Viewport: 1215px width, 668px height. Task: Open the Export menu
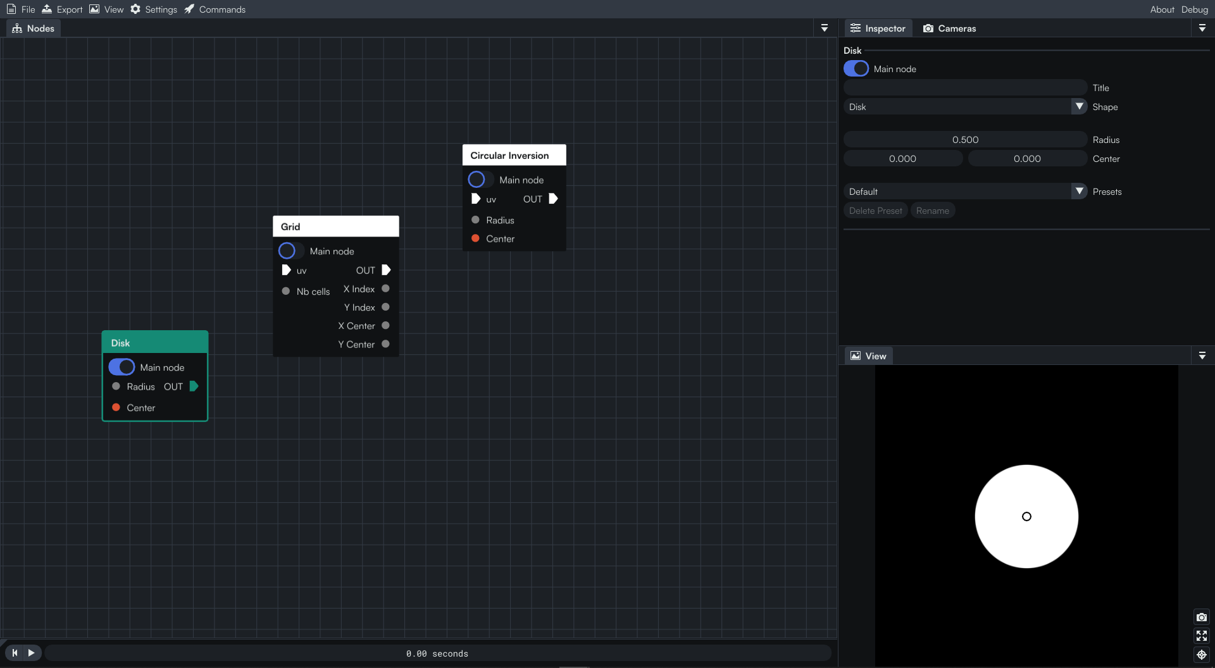click(x=62, y=9)
